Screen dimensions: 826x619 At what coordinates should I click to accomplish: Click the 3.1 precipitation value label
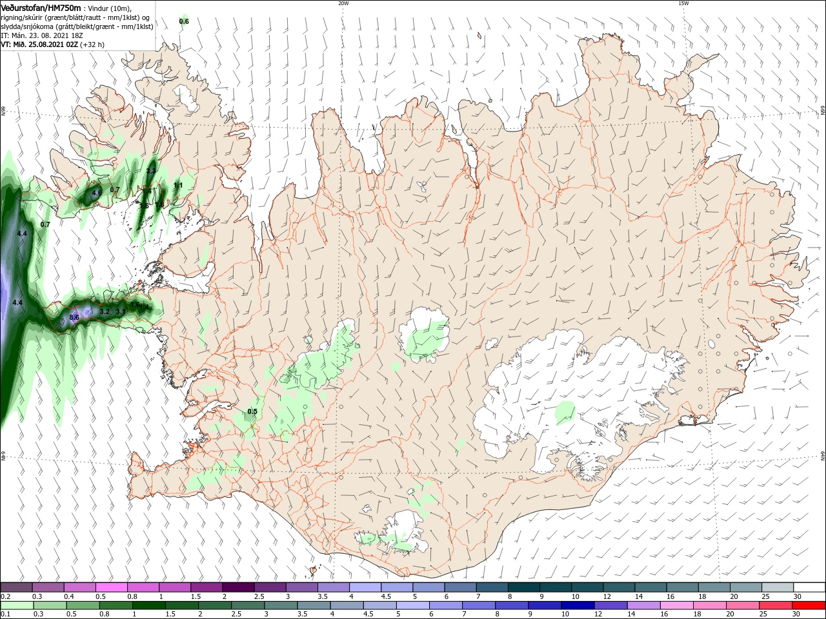[120, 311]
